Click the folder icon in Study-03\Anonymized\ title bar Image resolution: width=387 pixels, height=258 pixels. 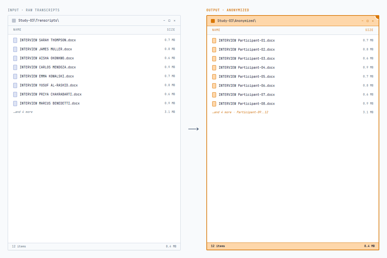213,20
